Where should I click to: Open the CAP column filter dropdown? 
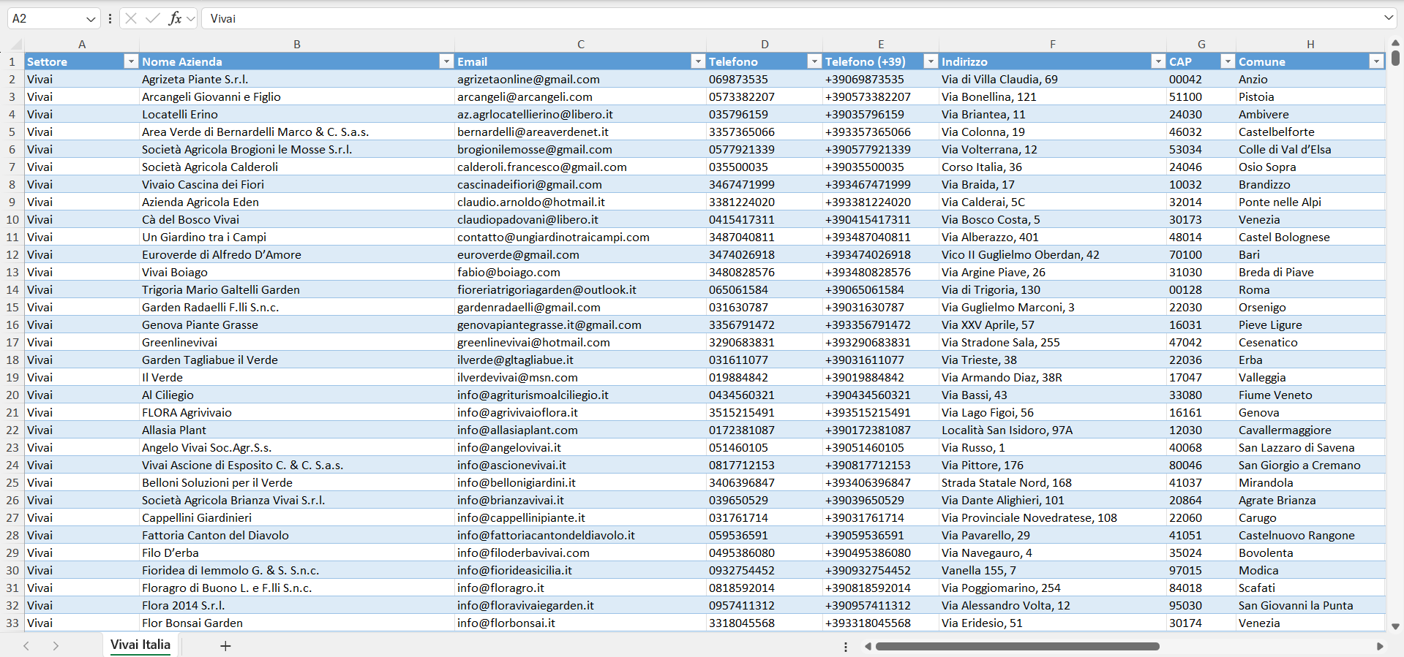coord(1228,61)
